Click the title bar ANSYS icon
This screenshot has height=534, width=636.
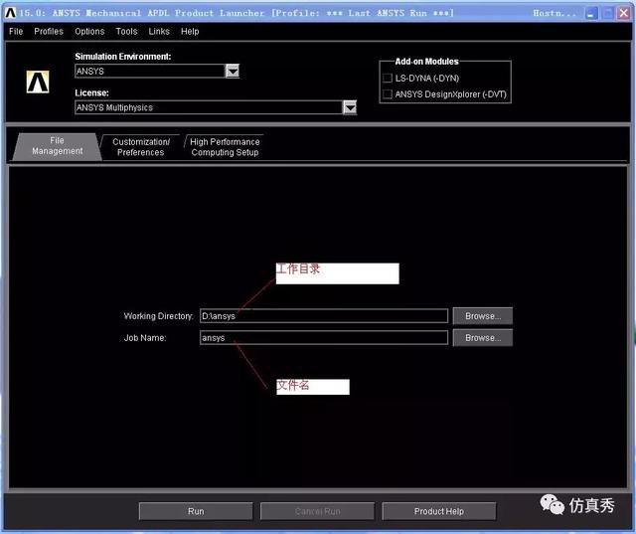point(10,13)
